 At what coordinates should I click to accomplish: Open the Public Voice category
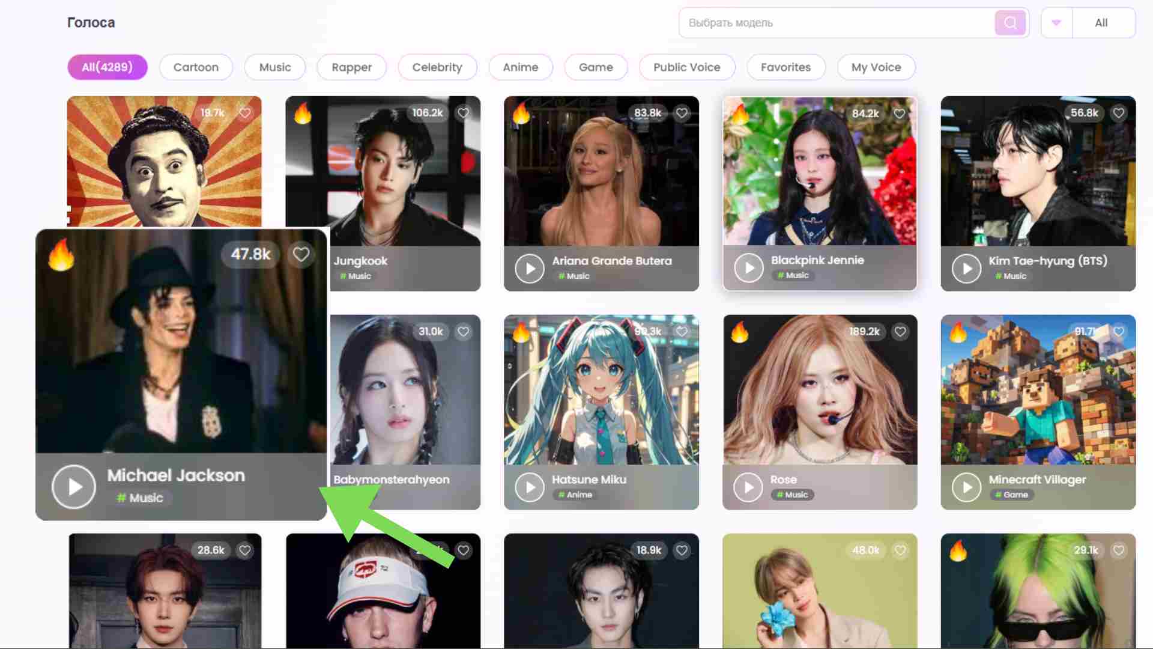pyautogui.click(x=687, y=67)
